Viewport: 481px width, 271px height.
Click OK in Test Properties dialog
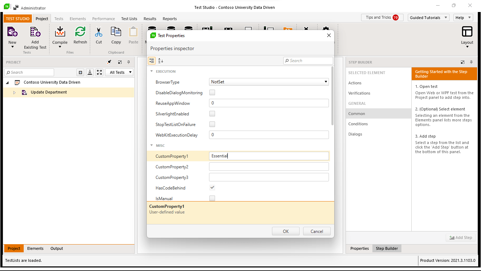tap(286, 231)
